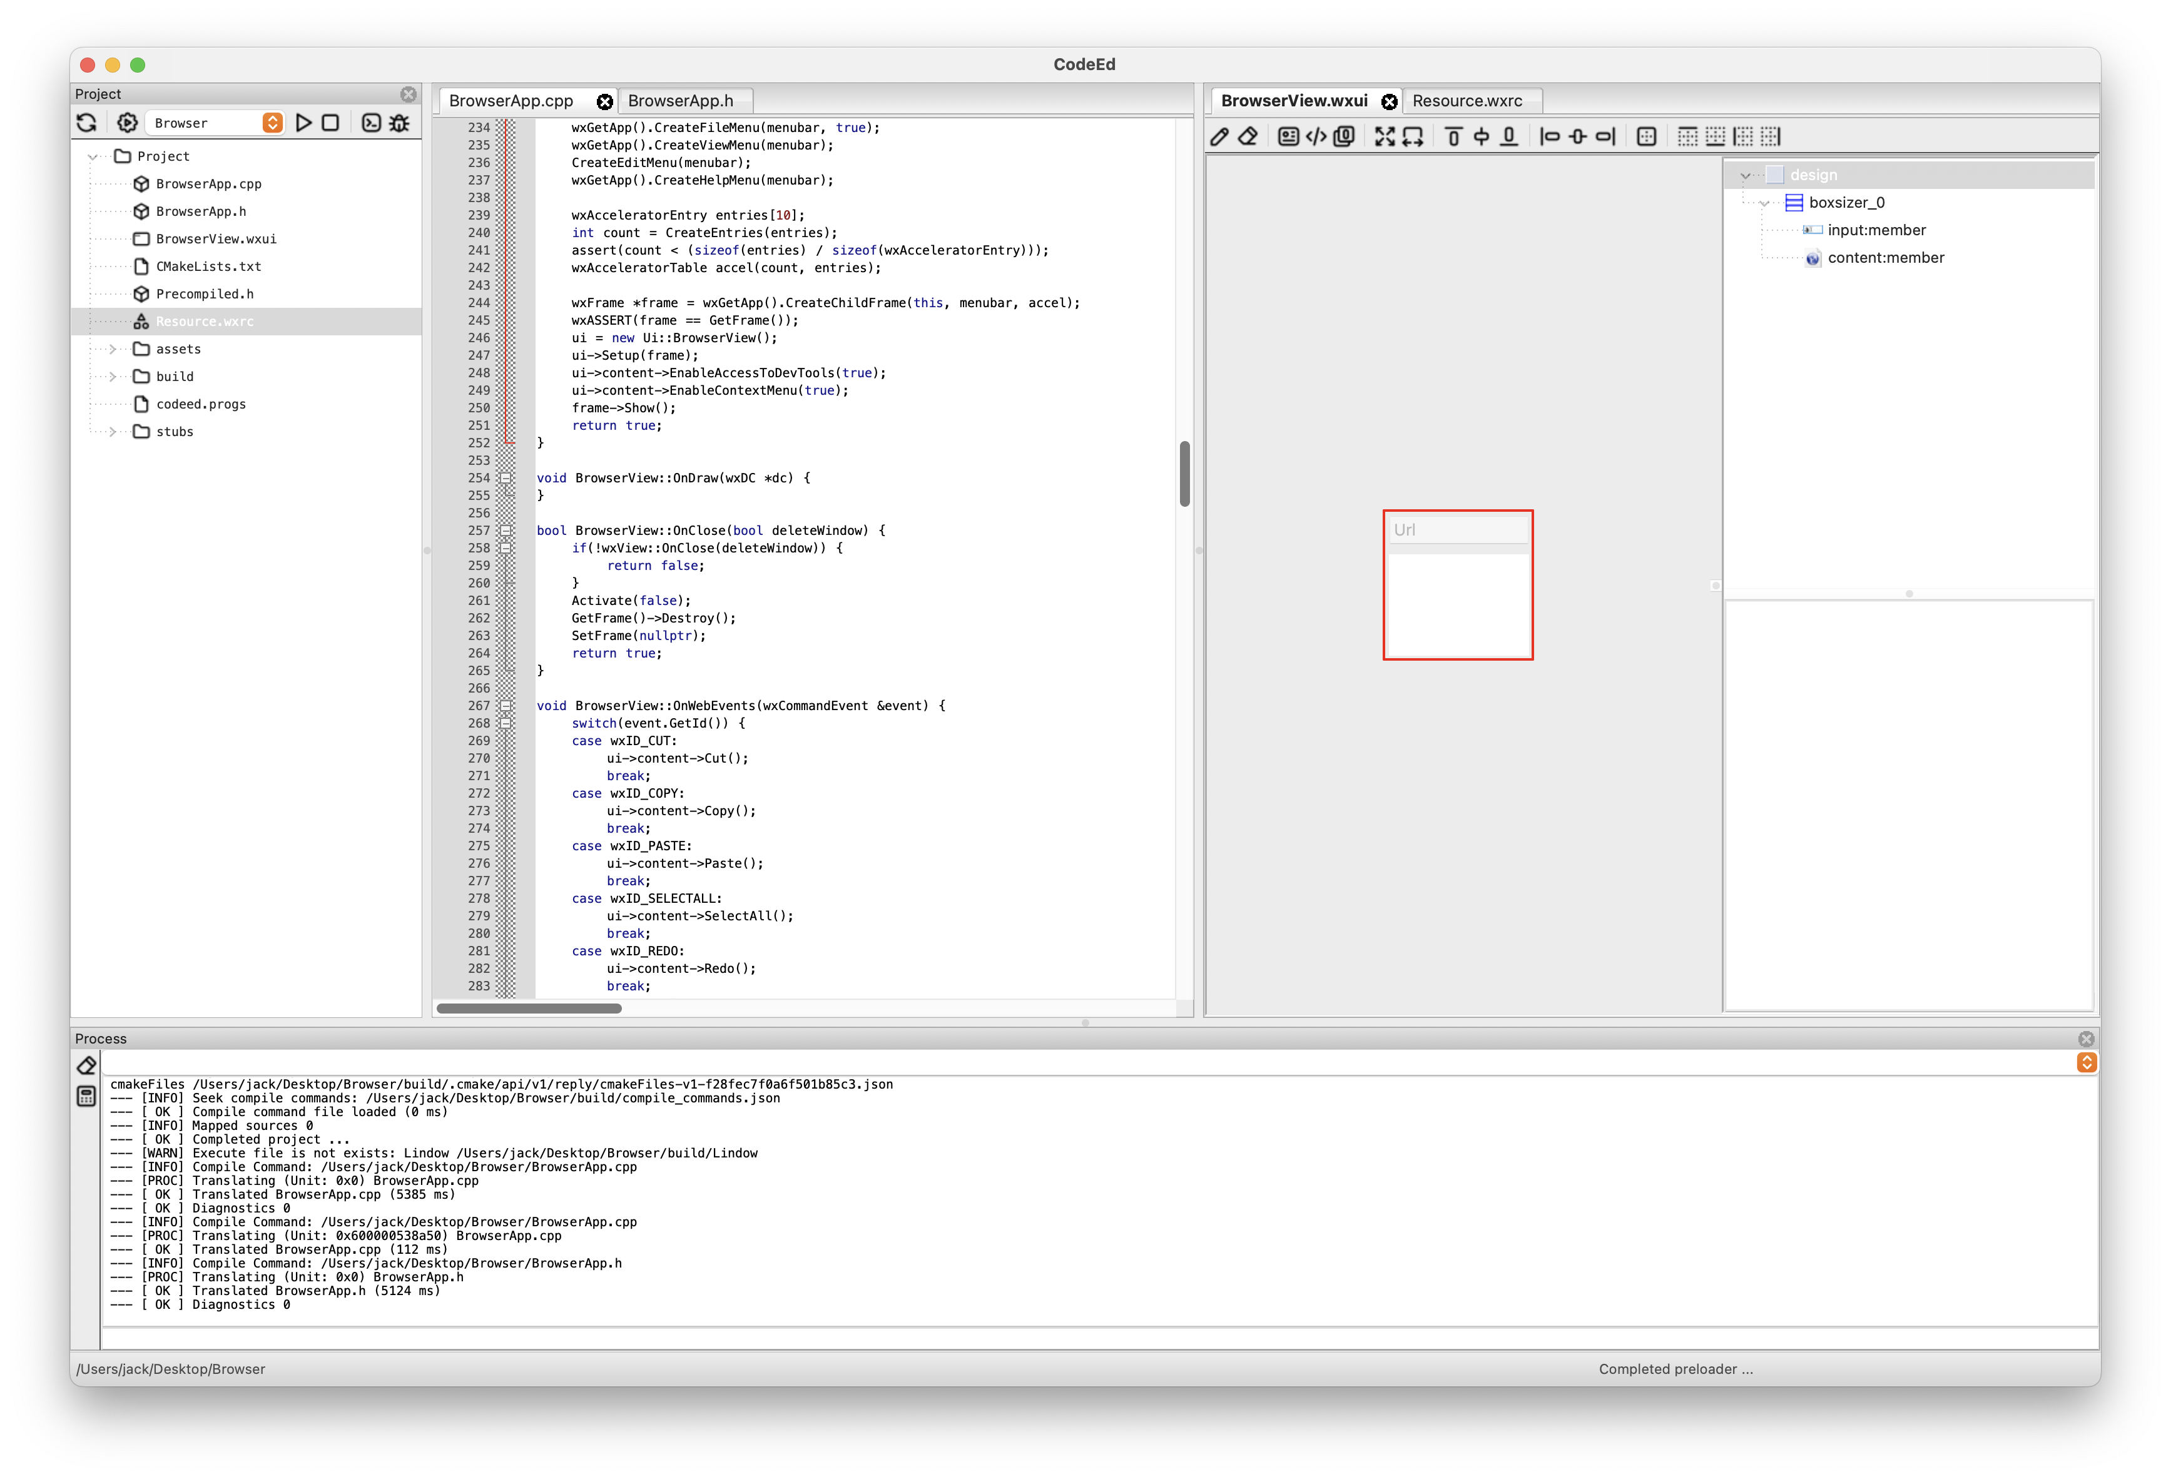Open the terminal icon in Project toolbar

click(x=371, y=123)
